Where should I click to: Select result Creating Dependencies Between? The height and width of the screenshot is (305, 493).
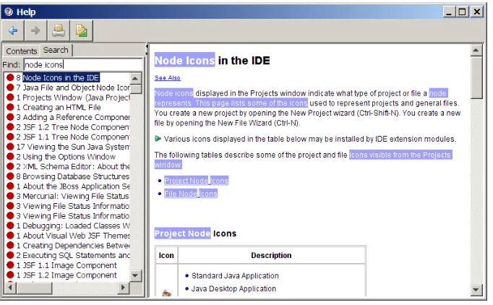76,246
